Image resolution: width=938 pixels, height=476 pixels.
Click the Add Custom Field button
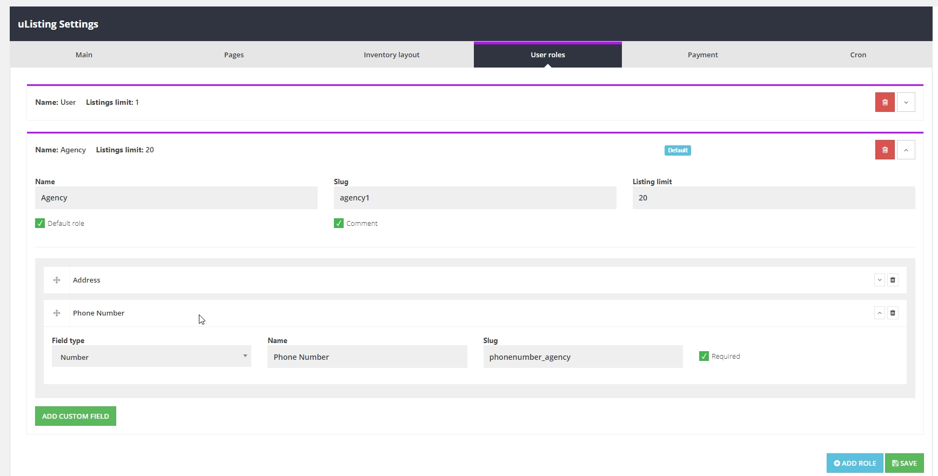coord(76,416)
